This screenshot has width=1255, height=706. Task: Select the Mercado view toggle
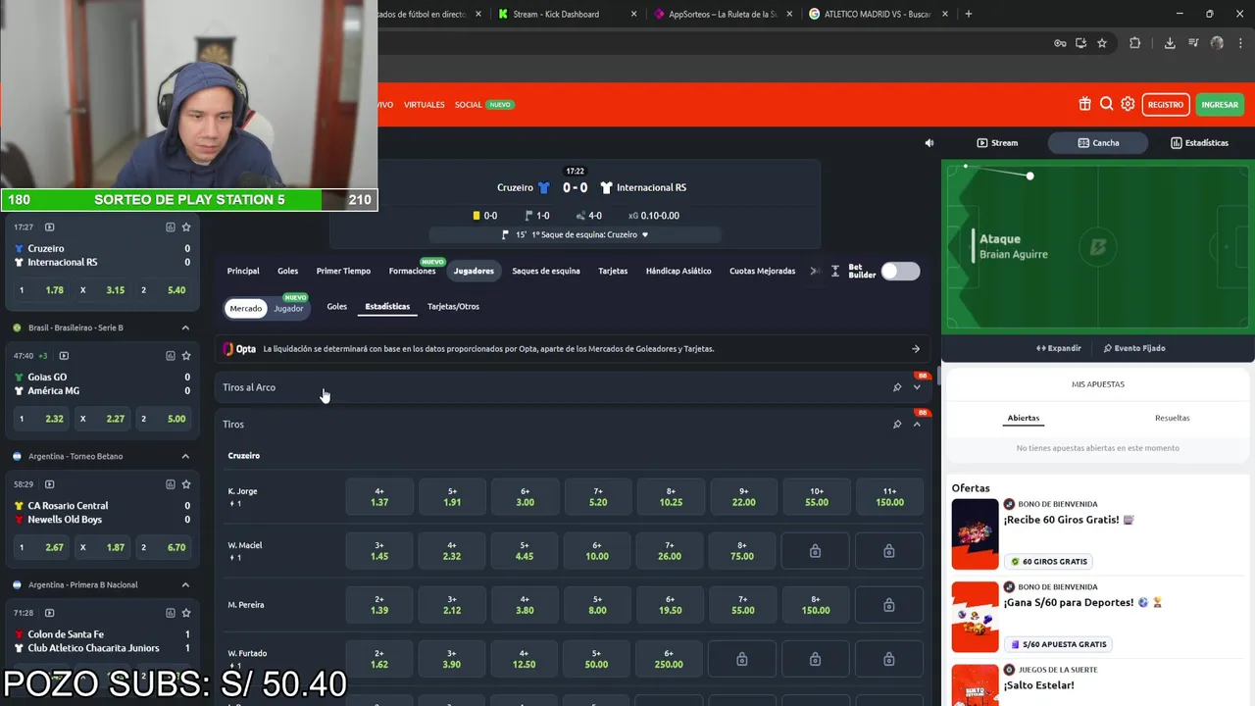pyautogui.click(x=246, y=308)
